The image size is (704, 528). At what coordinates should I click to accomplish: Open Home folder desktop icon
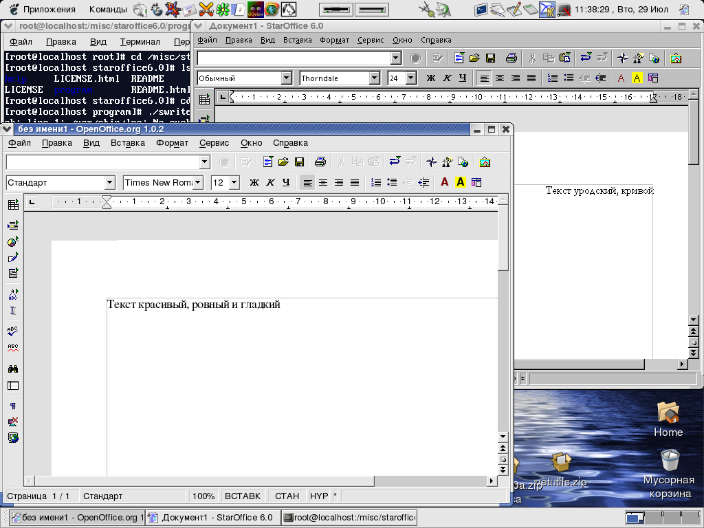coord(668,420)
